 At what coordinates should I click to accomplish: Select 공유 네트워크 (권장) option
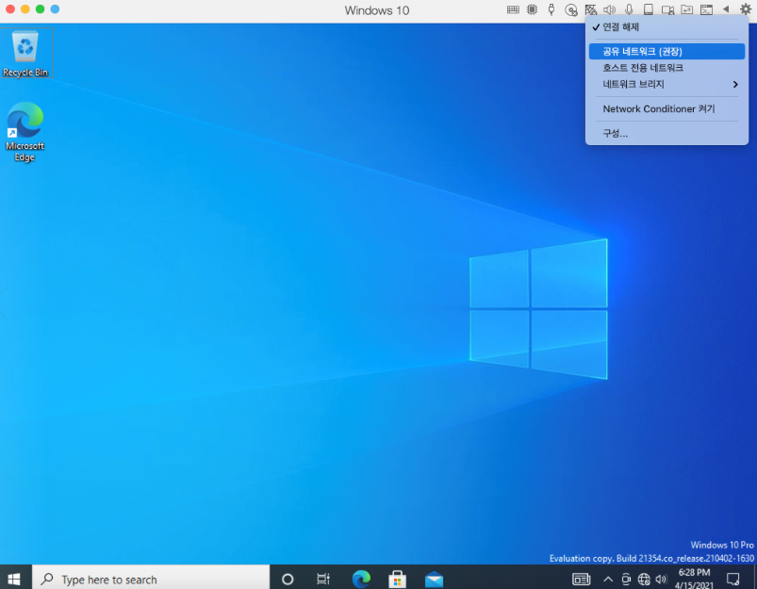click(666, 51)
